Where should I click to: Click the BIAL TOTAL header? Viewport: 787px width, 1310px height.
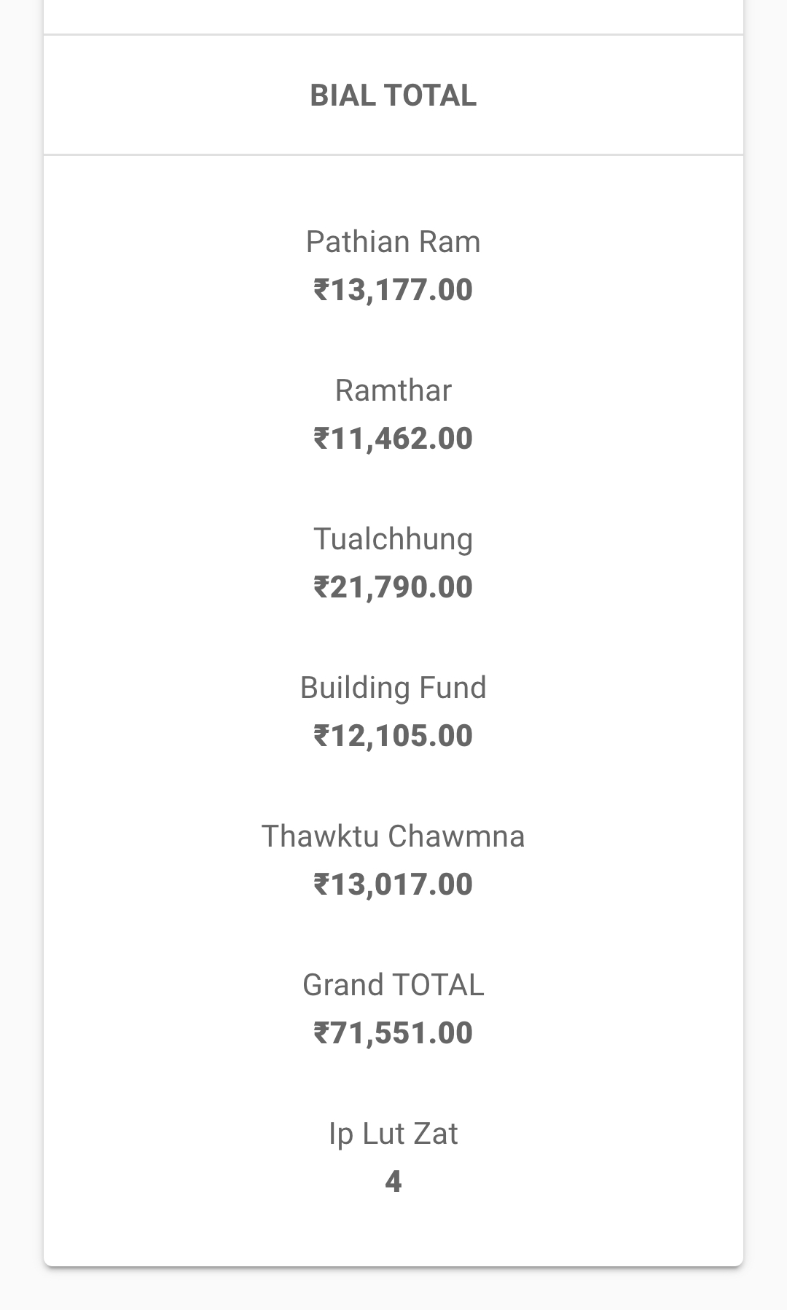(x=393, y=95)
